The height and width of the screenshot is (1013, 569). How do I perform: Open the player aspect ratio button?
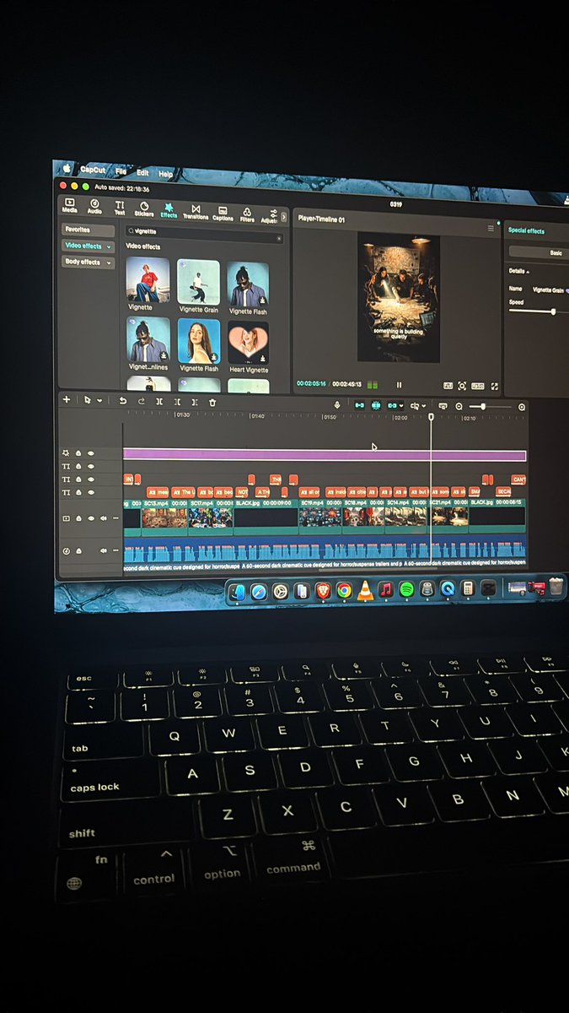click(x=478, y=386)
